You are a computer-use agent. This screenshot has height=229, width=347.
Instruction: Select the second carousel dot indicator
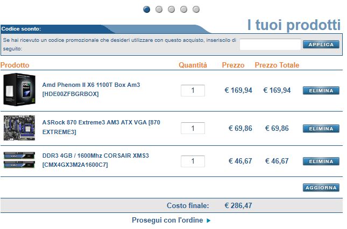point(159,10)
